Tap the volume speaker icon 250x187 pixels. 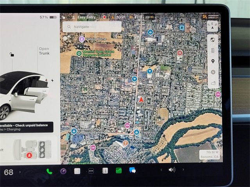tap(172, 170)
